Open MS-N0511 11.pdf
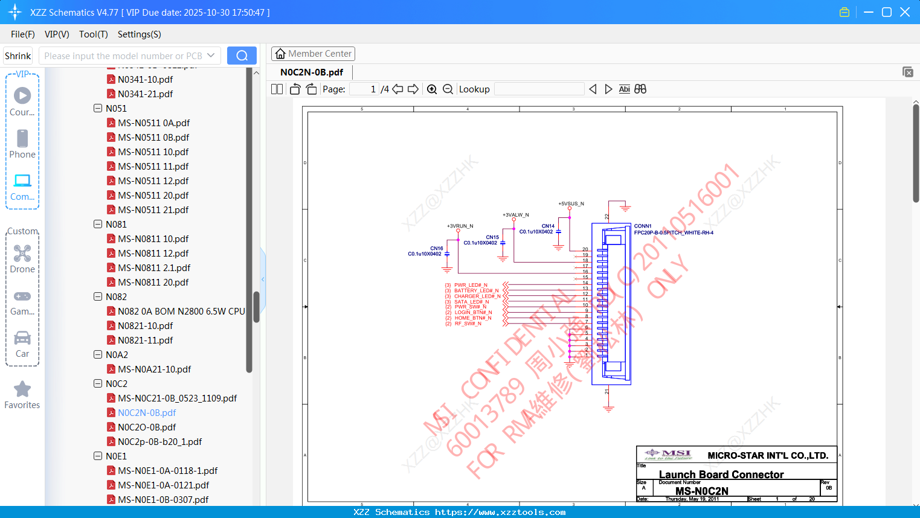This screenshot has height=518, width=920. coord(153,167)
